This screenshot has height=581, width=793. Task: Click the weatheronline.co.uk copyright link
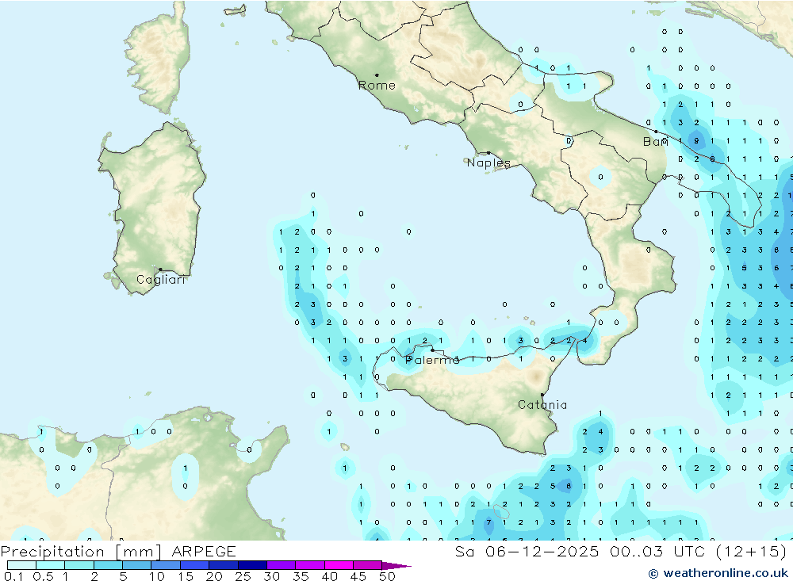point(718,573)
